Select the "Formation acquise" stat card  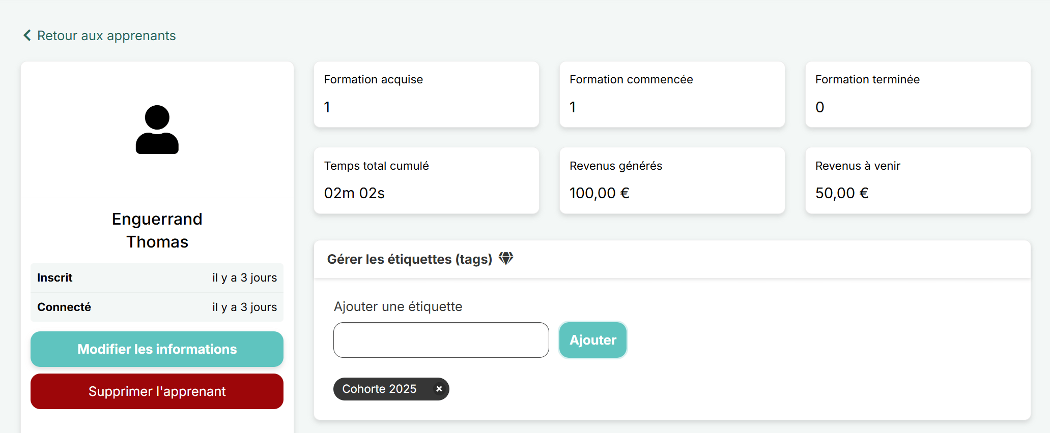coord(426,94)
